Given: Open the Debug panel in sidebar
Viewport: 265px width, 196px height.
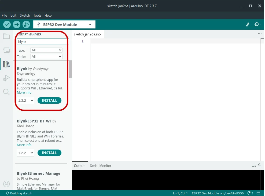Looking at the screenshot, I should [6, 78].
